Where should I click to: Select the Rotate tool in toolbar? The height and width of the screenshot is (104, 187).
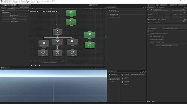9,5
